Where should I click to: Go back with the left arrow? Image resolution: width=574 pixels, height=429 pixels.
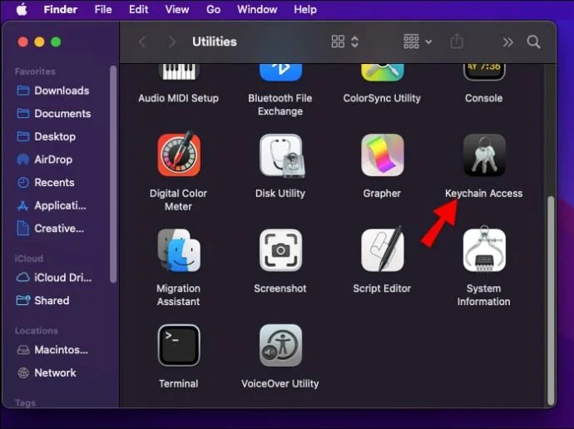[143, 42]
